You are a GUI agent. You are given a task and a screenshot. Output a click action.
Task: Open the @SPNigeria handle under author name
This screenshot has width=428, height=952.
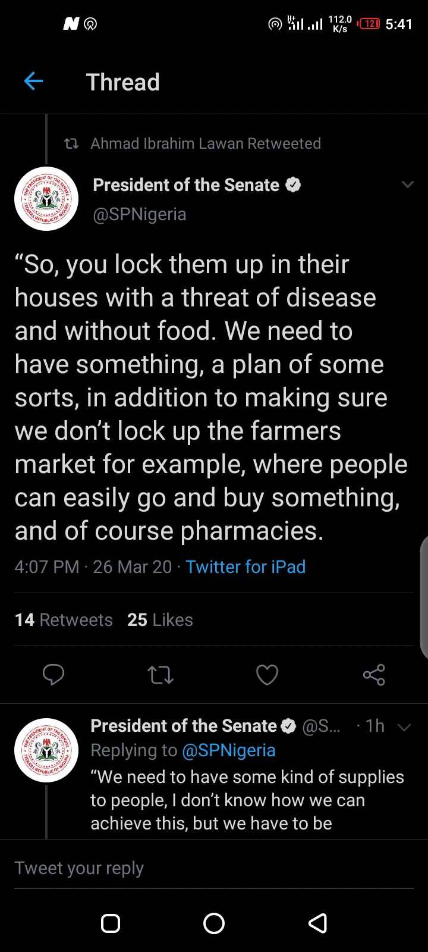(140, 214)
